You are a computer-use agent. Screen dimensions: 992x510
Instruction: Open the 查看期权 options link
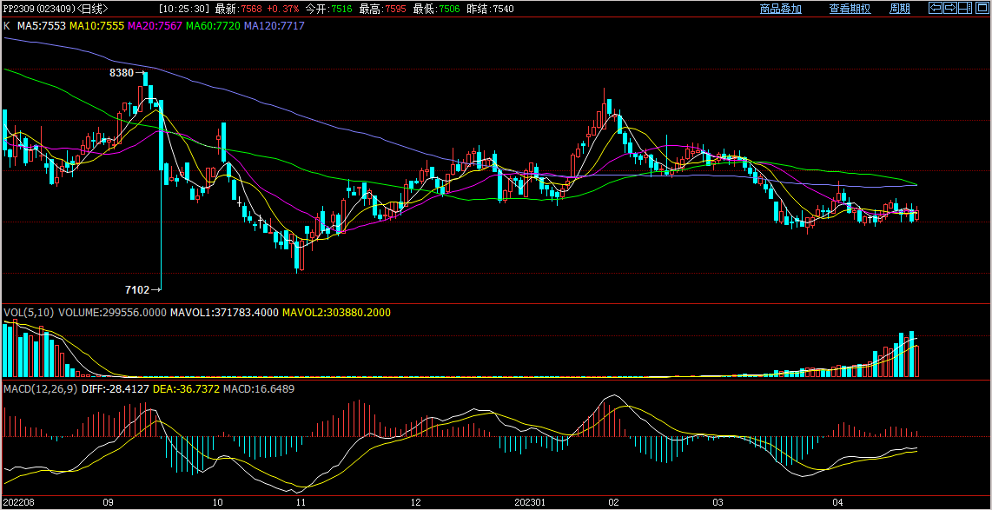[x=850, y=9]
